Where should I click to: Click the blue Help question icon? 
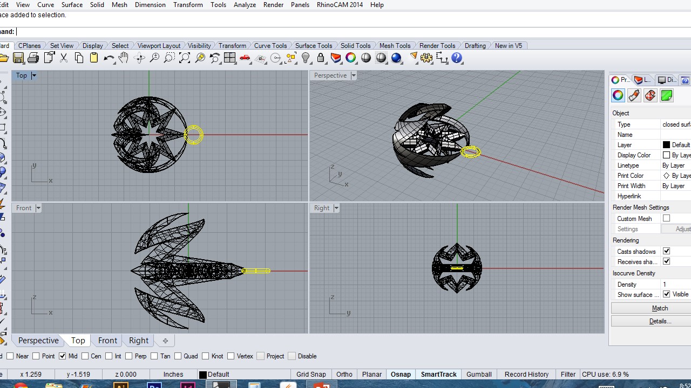[x=457, y=58]
